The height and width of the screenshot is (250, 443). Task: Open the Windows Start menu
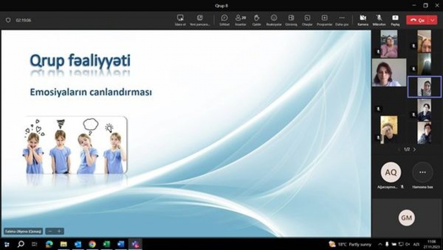pos(6,244)
